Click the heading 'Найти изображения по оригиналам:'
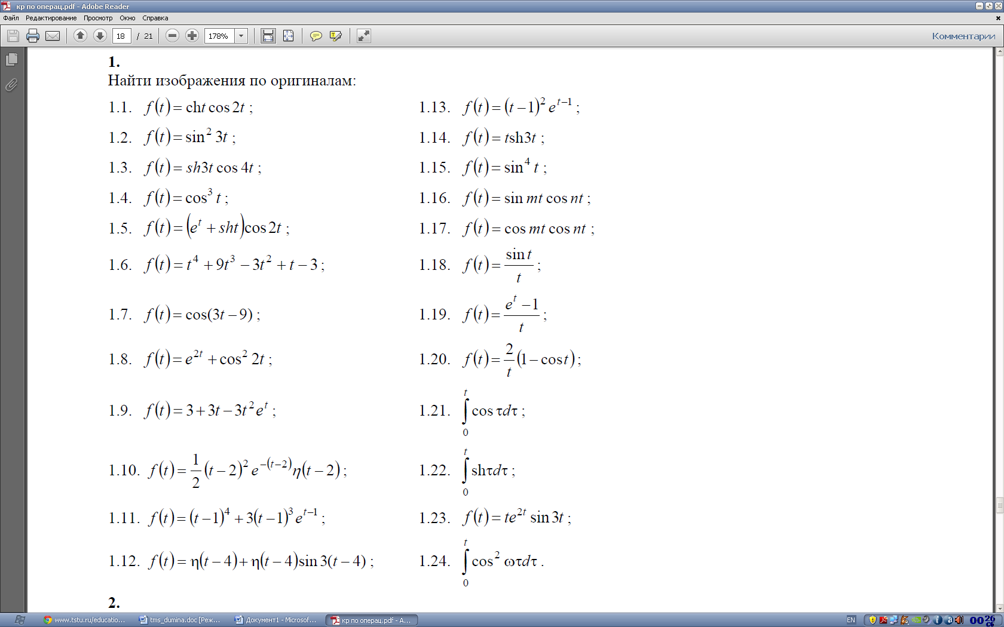 [232, 81]
